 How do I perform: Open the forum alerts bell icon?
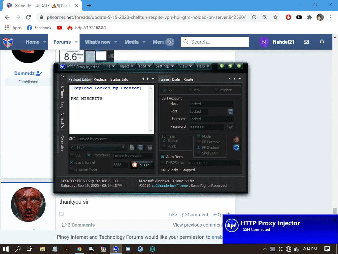[x=322, y=42]
